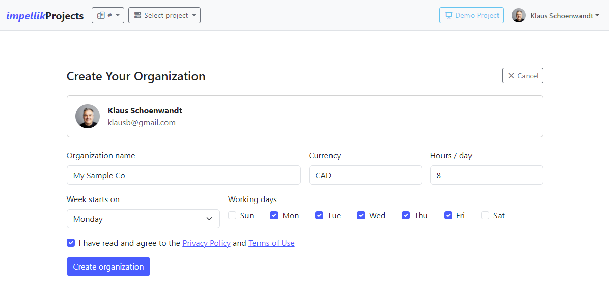
Task: Click the Create organization button
Action: pos(108,266)
